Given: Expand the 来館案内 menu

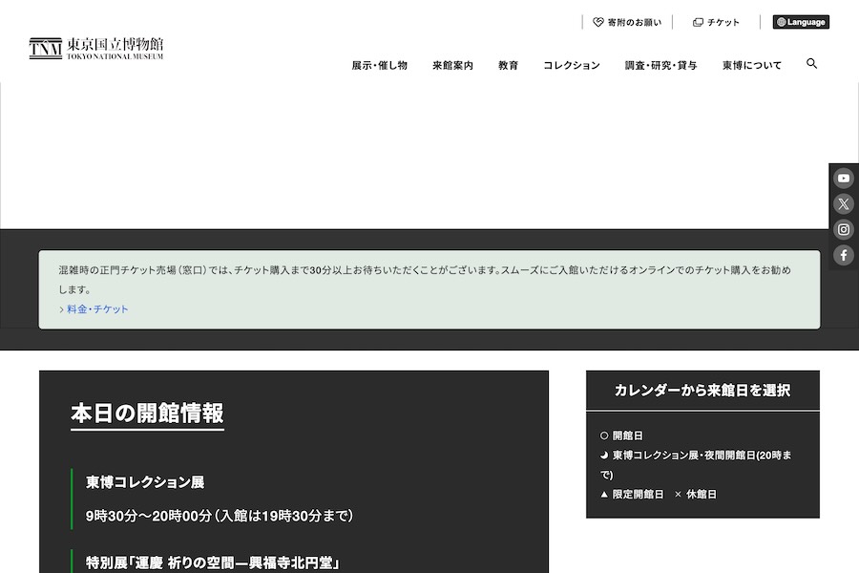Looking at the screenshot, I should pyautogui.click(x=452, y=65).
